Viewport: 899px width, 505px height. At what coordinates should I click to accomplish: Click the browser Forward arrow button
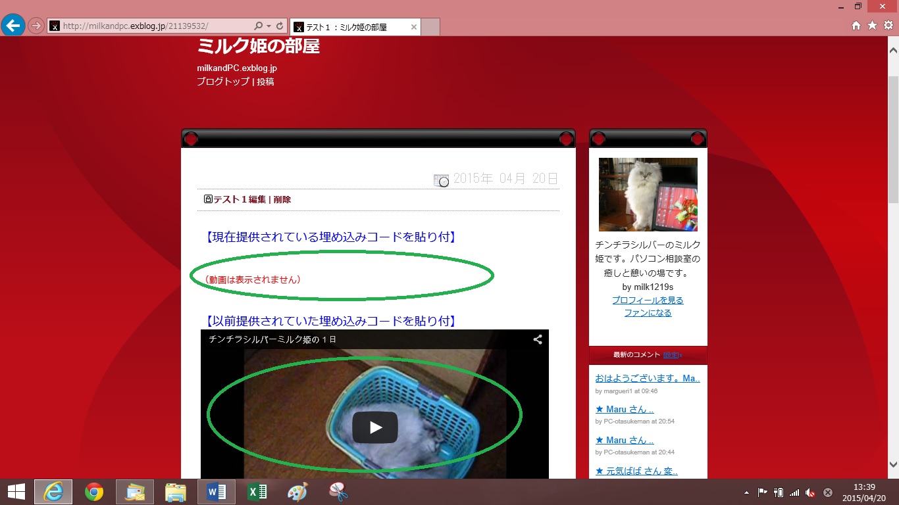pyautogui.click(x=36, y=26)
